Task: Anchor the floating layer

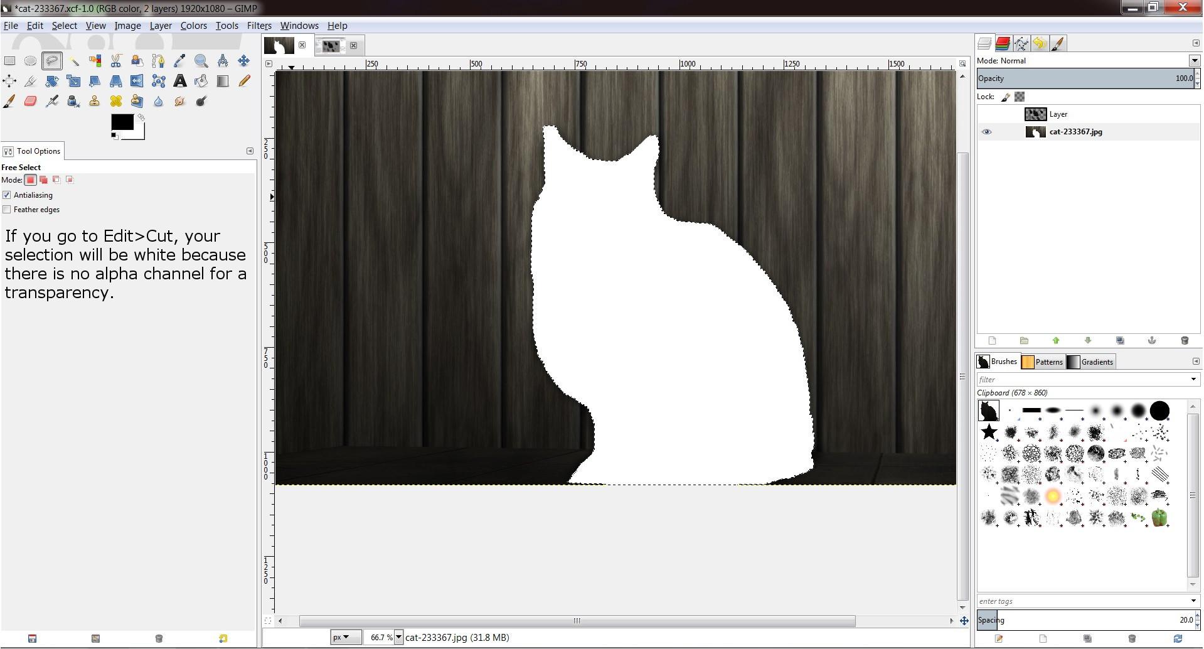Action: click(x=1152, y=341)
